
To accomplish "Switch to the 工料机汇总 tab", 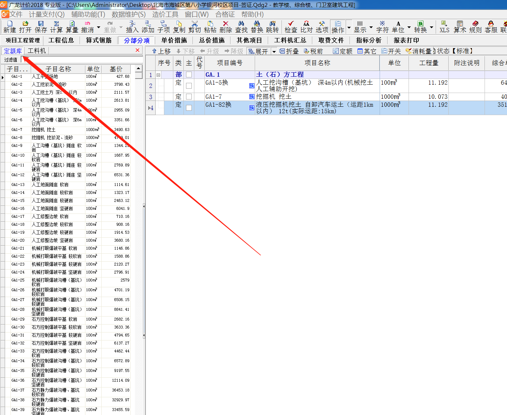I will 290,40.
